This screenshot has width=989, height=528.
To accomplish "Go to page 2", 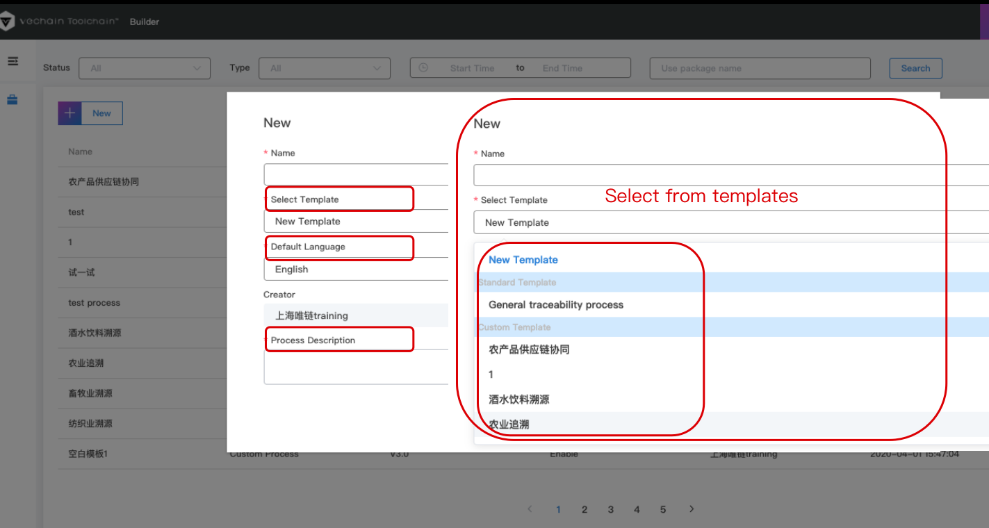I will point(585,509).
